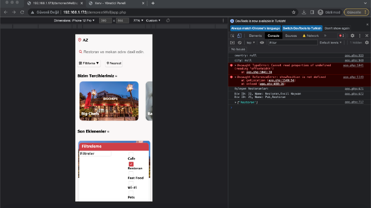
Task: Click the console Filter input field
Action: click(293, 43)
